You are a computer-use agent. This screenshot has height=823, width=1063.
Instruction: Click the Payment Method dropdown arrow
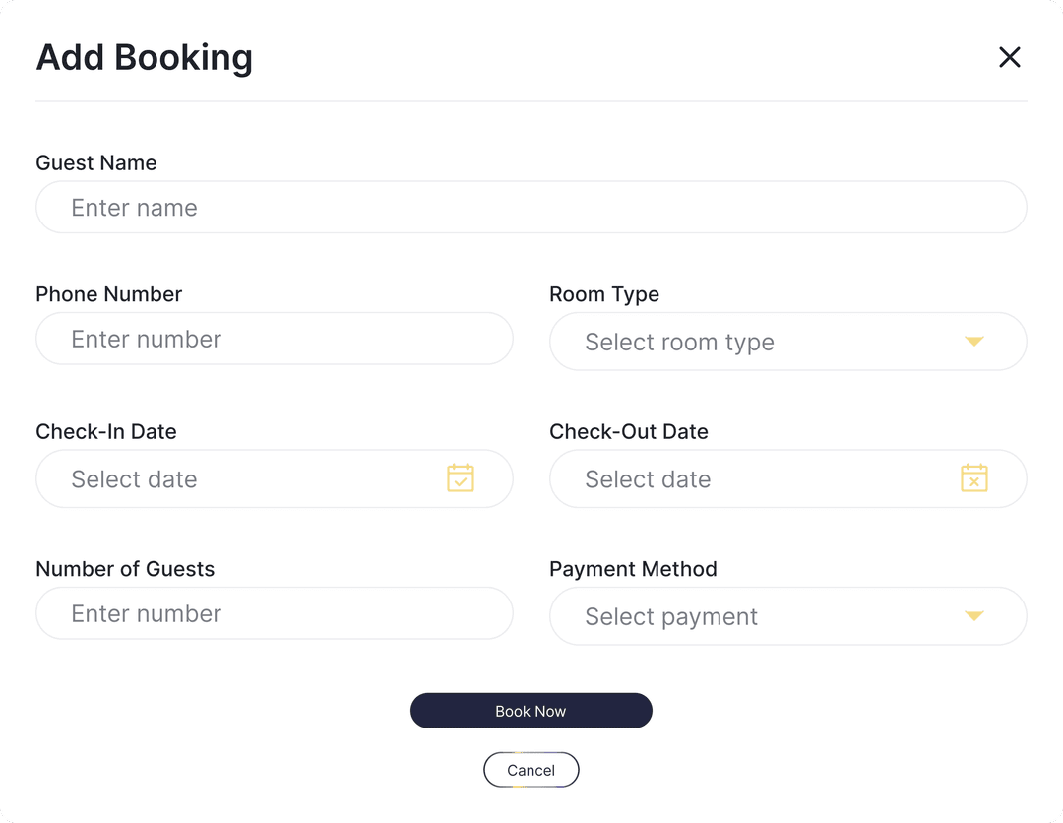[973, 616]
